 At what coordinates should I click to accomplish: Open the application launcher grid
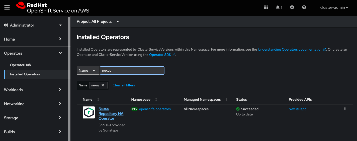pyautogui.click(x=266, y=8)
